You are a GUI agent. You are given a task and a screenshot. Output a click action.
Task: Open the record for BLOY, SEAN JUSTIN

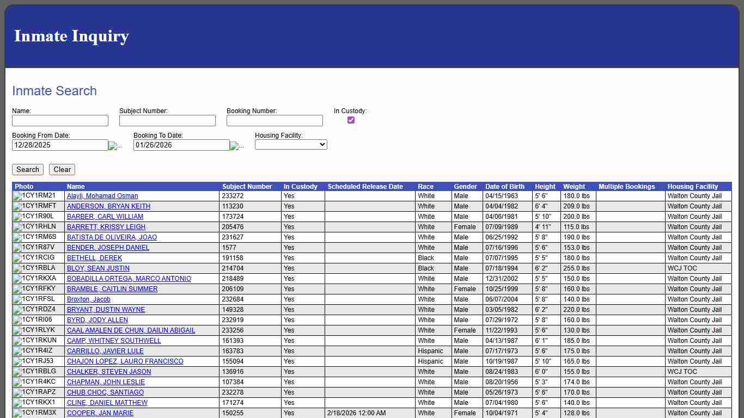(x=98, y=268)
